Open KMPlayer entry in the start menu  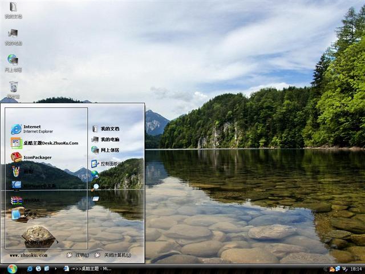point(34,186)
